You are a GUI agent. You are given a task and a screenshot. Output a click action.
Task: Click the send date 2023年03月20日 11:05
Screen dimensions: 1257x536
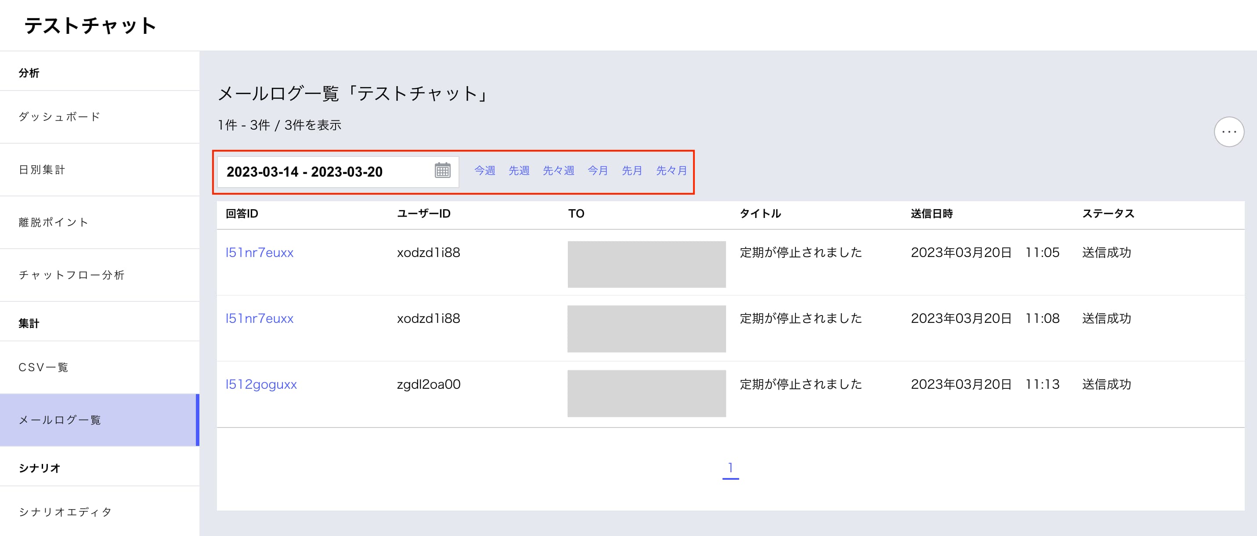click(x=985, y=253)
